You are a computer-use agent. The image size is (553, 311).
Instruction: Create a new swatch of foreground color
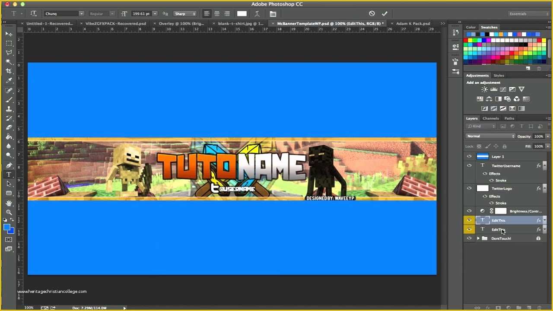[x=528, y=68]
